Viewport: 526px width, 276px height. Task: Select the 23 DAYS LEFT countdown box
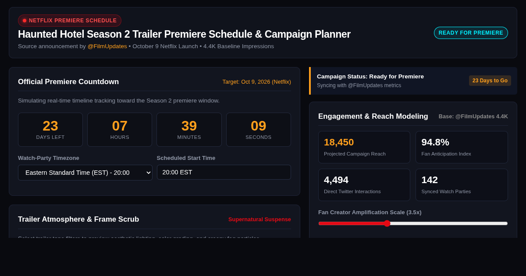point(50,130)
